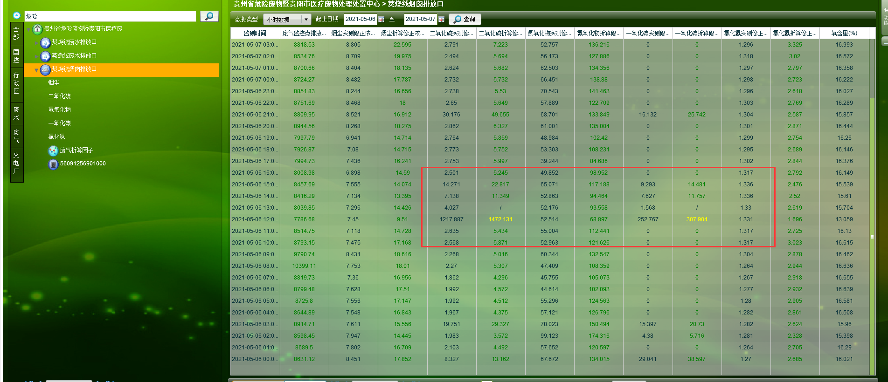Click cell value 25.742
Viewport: 888px width, 382px height.
tap(697, 115)
